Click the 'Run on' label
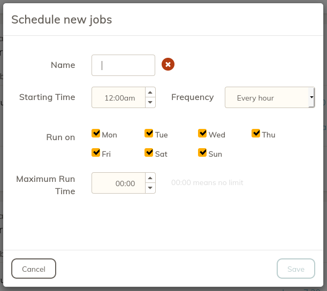 (x=60, y=137)
